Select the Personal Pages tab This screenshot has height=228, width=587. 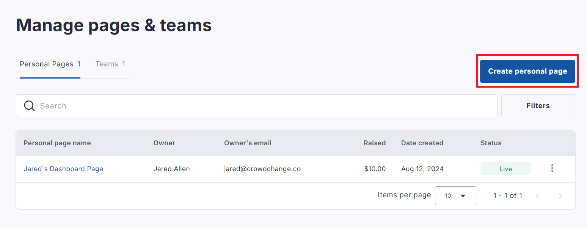click(x=50, y=64)
